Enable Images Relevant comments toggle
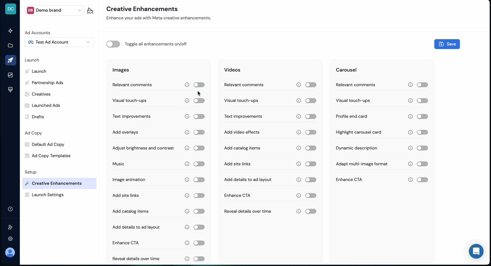 click(199, 85)
